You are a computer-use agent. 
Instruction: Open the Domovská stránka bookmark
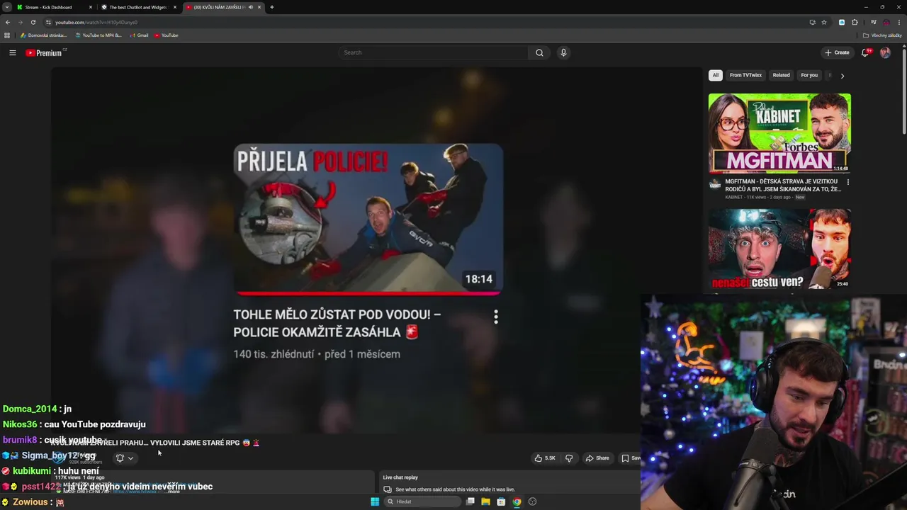[44, 35]
